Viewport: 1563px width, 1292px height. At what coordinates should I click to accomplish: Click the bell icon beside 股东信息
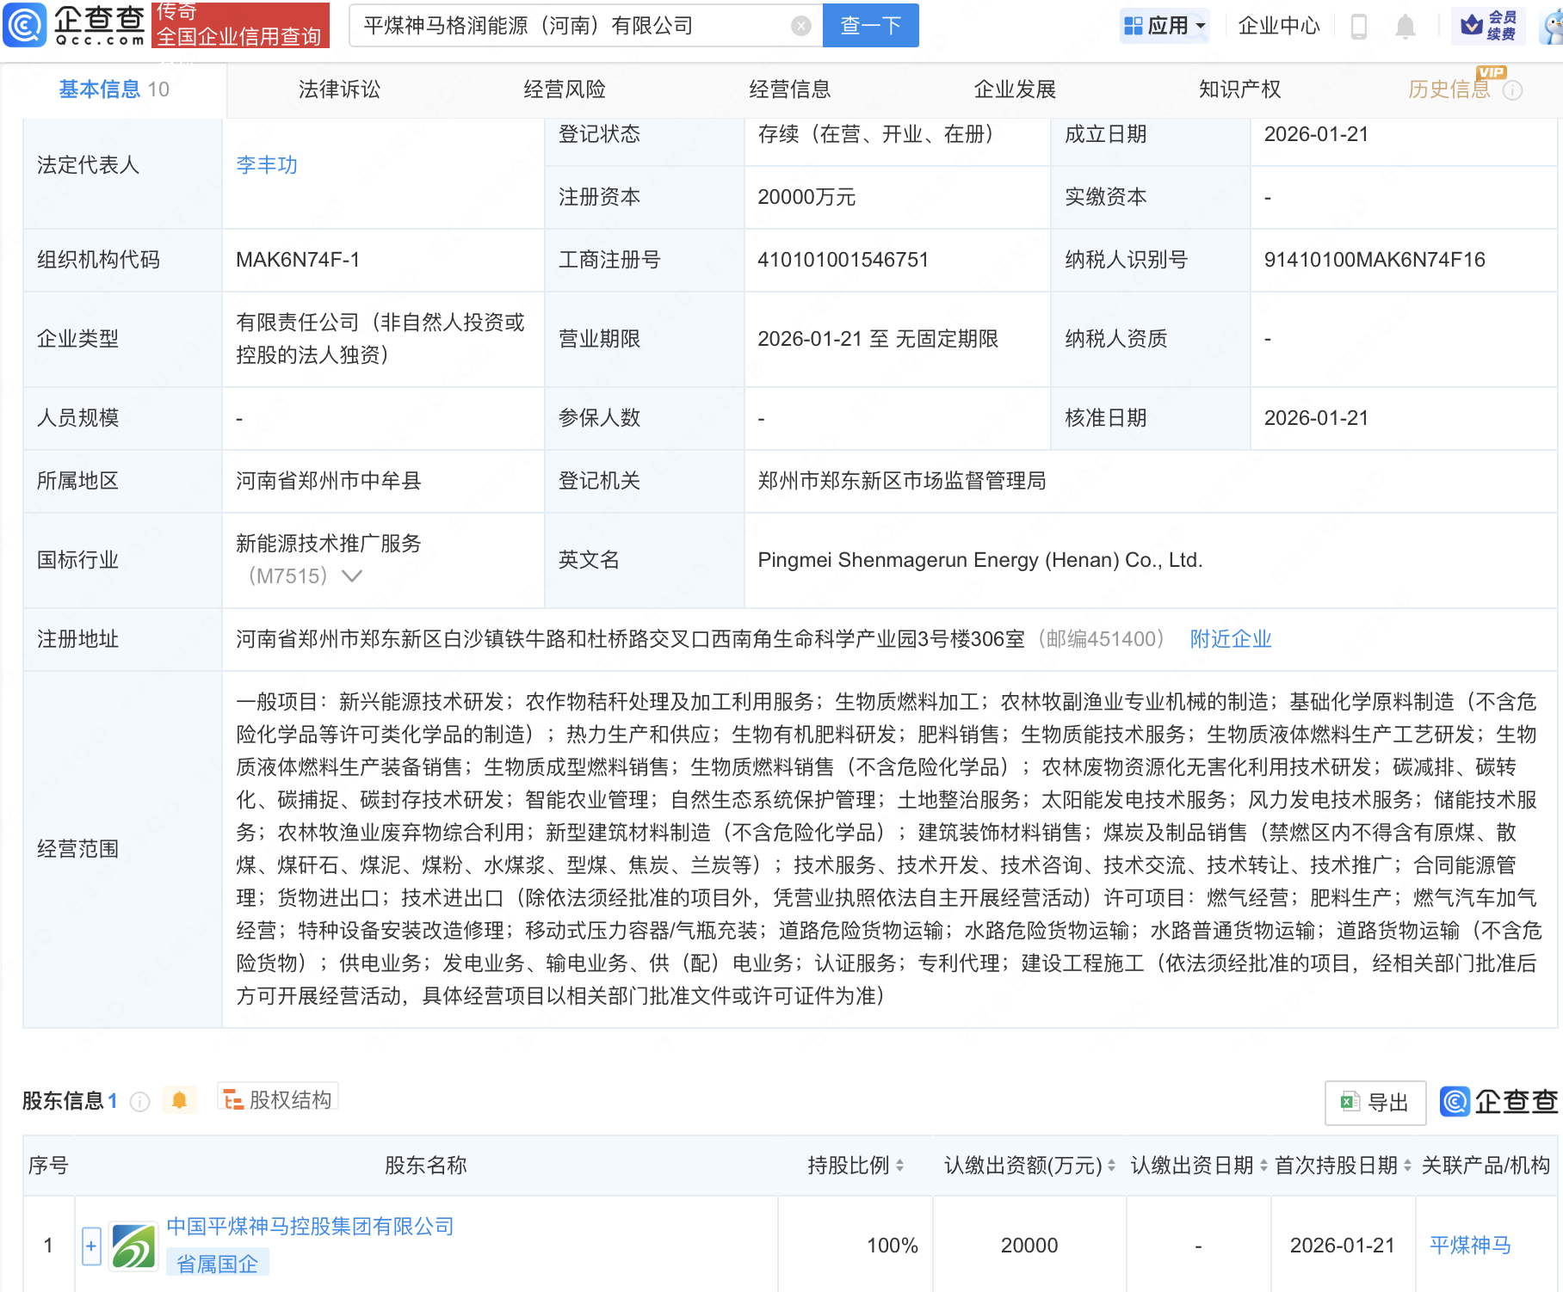pyautogui.click(x=179, y=1099)
